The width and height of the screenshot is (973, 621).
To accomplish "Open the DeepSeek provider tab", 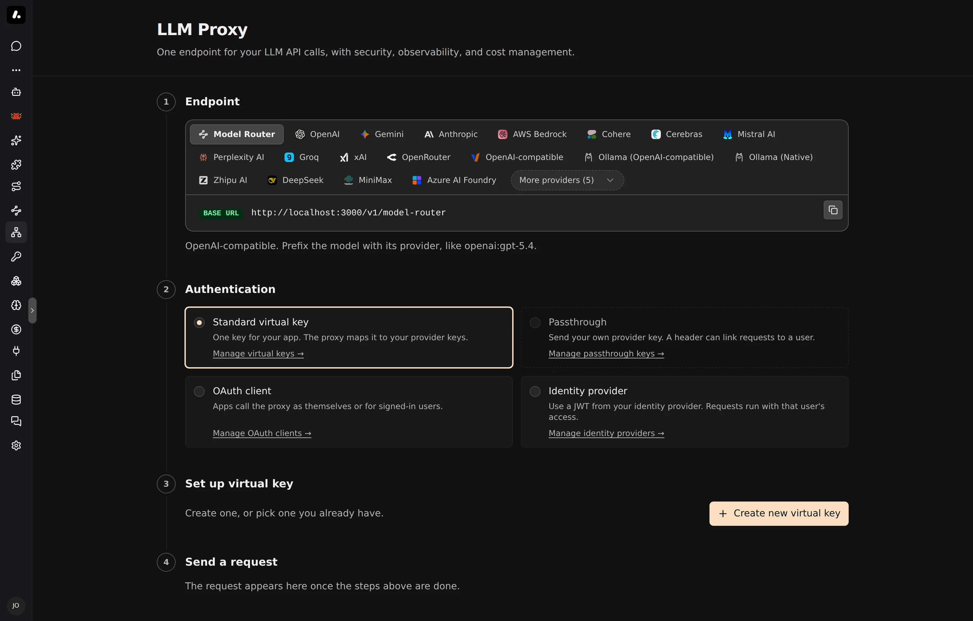I will point(295,180).
